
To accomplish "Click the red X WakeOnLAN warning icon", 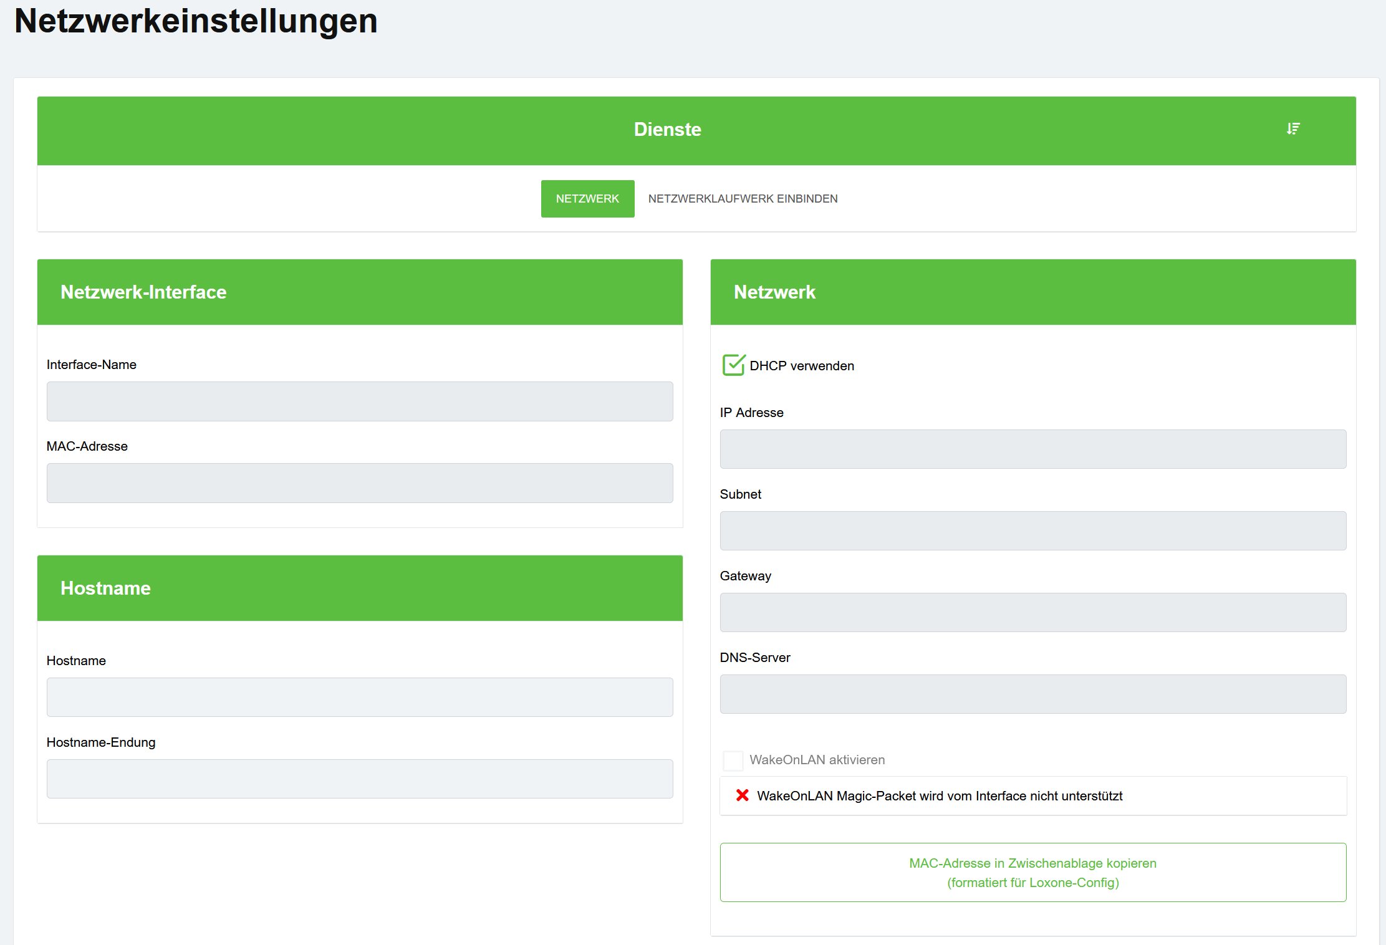I will coord(742,795).
